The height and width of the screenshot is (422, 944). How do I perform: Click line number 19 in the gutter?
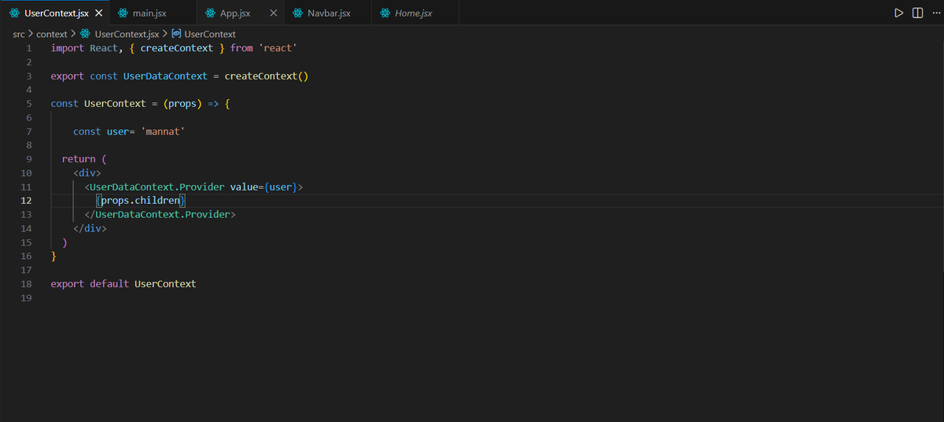[26, 298]
